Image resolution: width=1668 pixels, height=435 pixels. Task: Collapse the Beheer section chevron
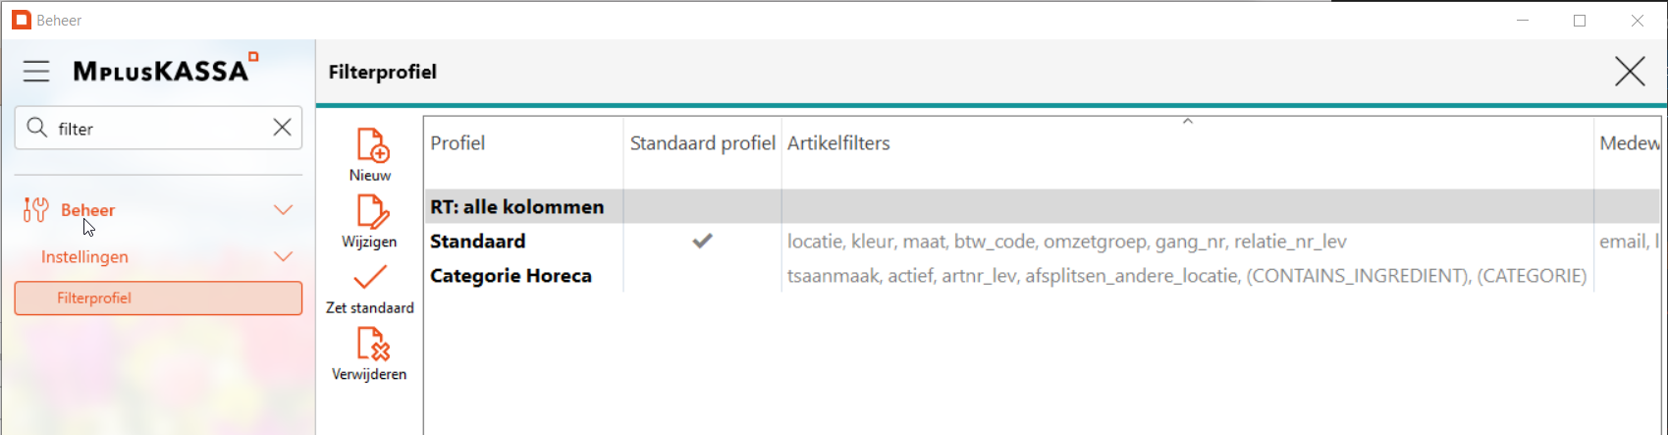click(283, 209)
